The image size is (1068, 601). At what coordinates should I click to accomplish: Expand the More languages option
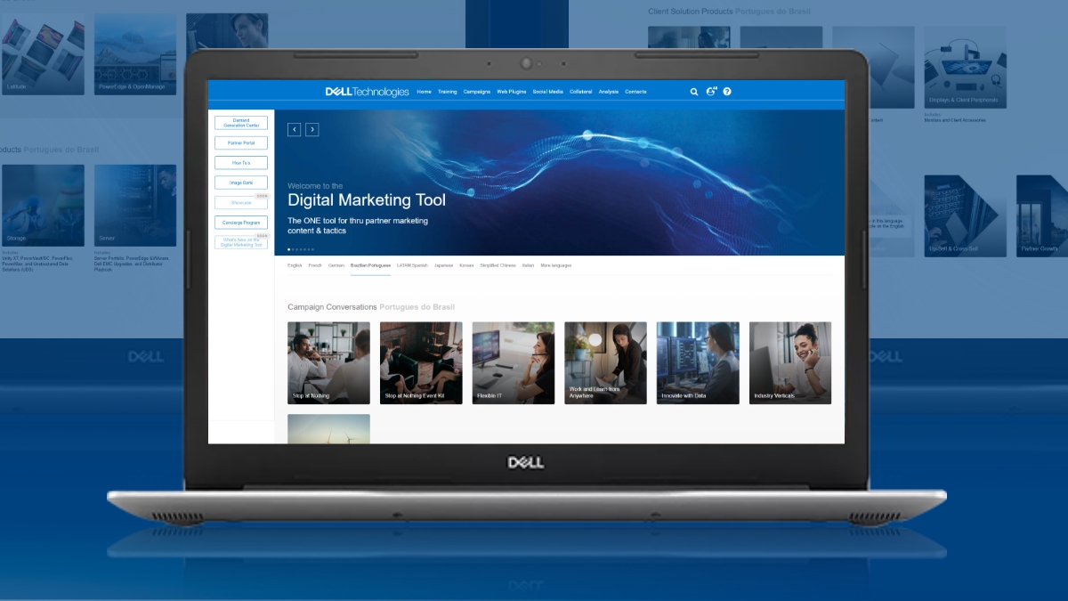click(x=555, y=265)
